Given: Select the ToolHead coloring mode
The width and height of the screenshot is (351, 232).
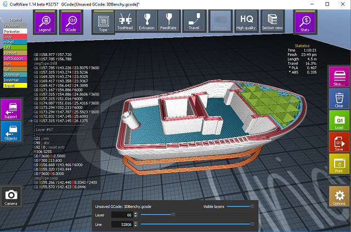Looking at the screenshot, I should click(125, 21).
